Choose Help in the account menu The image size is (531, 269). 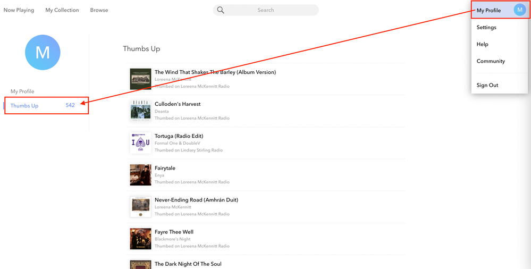(482, 45)
